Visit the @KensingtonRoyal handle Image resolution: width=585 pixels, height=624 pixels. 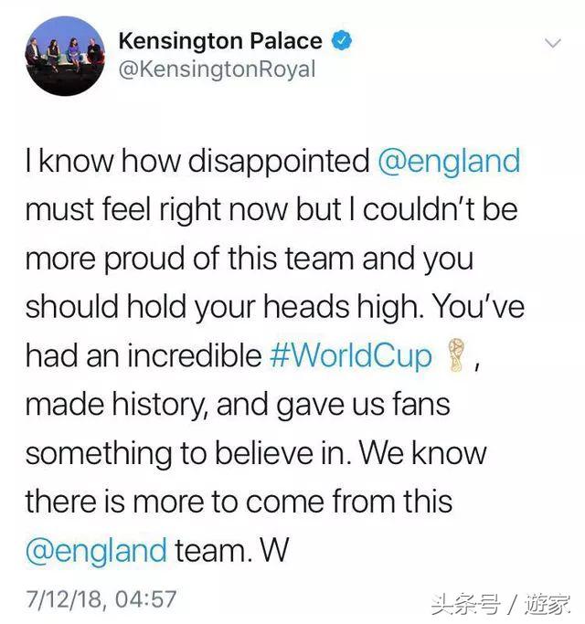click(217, 69)
